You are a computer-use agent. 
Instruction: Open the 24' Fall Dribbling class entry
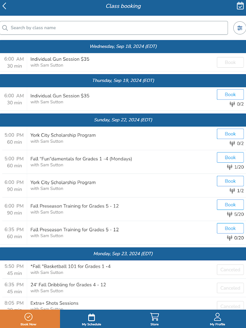click(x=123, y=288)
